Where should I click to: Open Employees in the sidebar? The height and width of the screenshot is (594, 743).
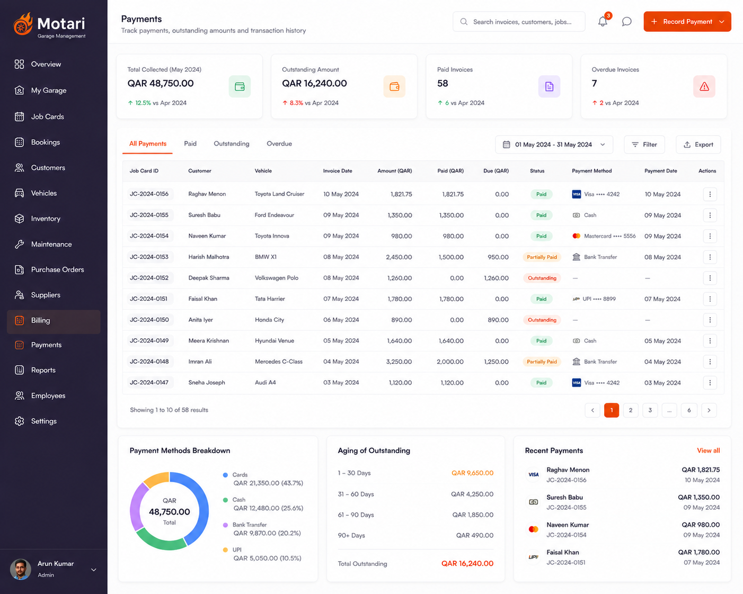pos(54,395)
